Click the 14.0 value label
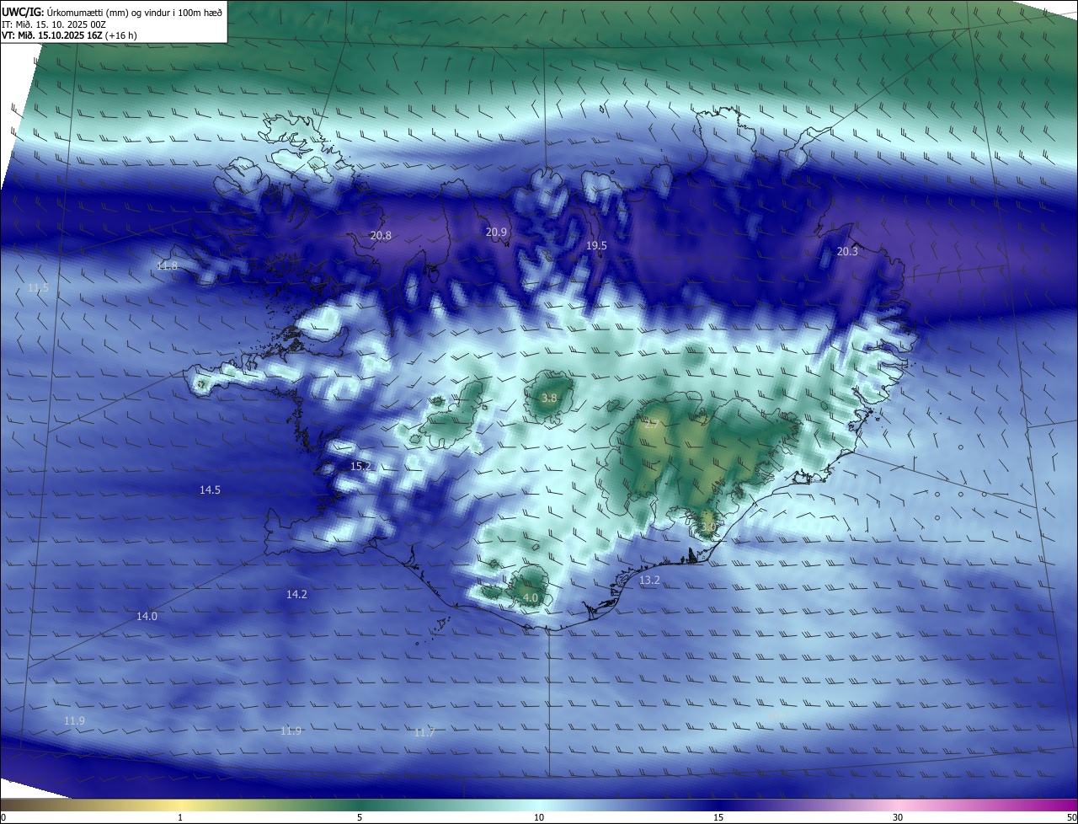 147,617
